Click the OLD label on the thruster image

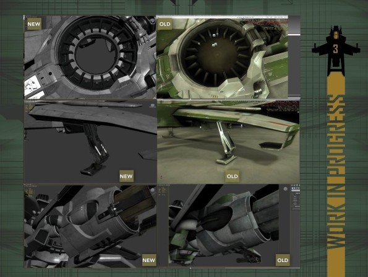coord(283,260)
